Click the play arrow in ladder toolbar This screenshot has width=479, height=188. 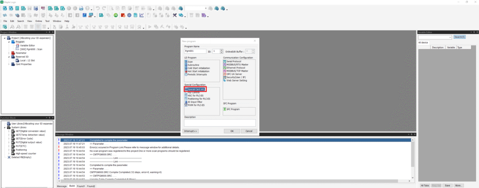point(150,27)
